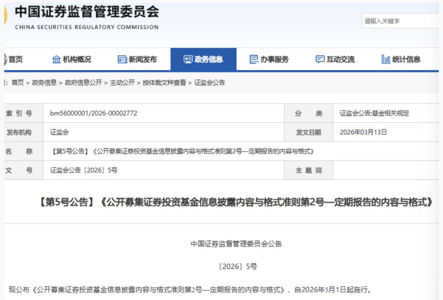
Task: Open the 互动交流 navigation tab
Action: click(x=335, y=59)
